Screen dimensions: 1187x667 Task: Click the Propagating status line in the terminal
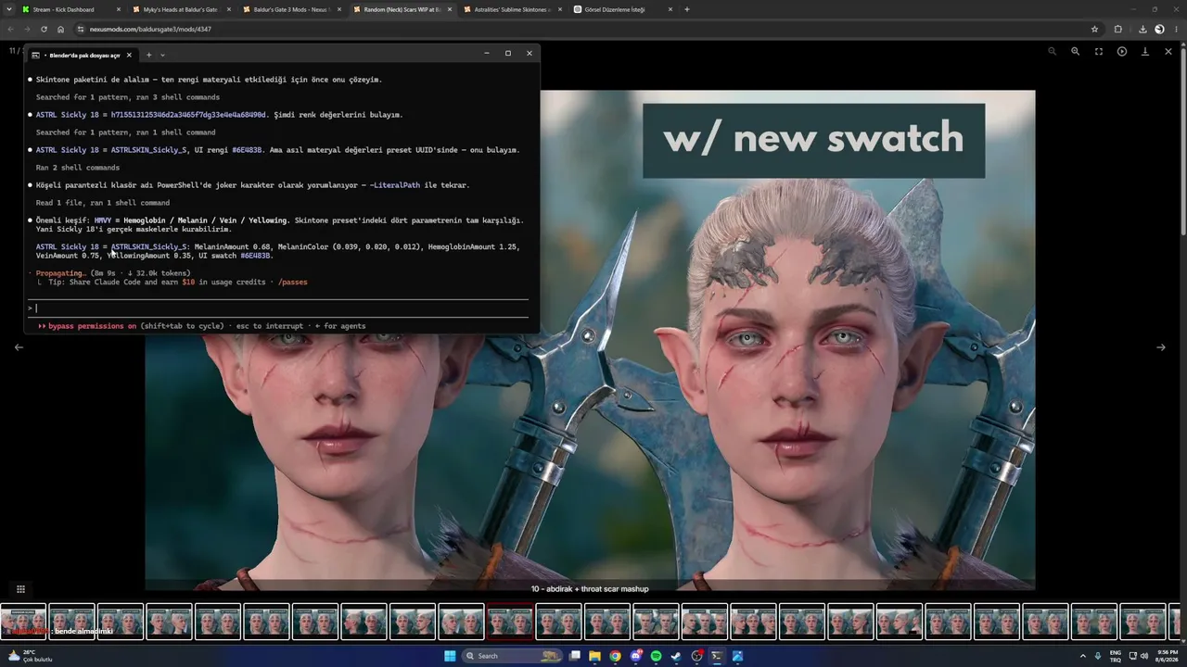[x=113, y=273]
